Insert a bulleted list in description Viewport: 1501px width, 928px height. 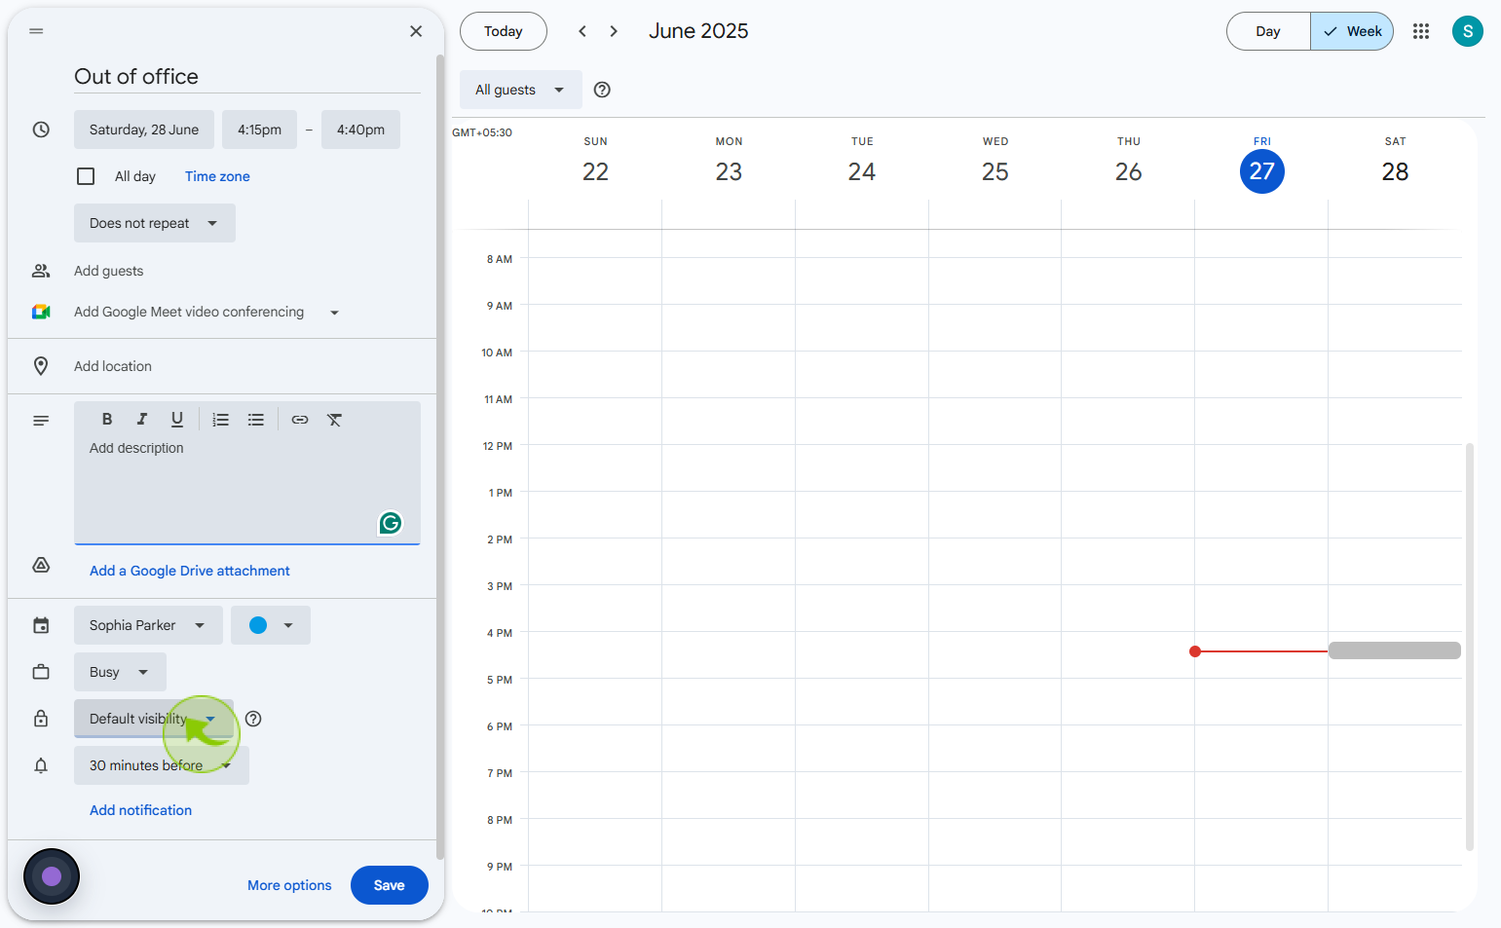(256, 420)
